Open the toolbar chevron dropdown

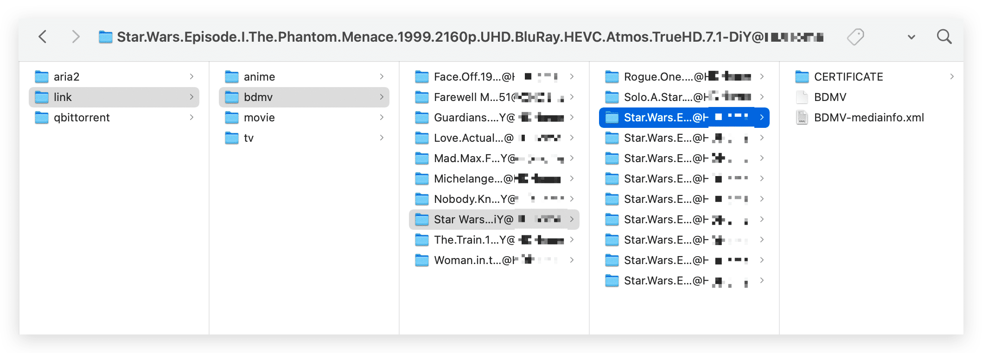[911, 37]
